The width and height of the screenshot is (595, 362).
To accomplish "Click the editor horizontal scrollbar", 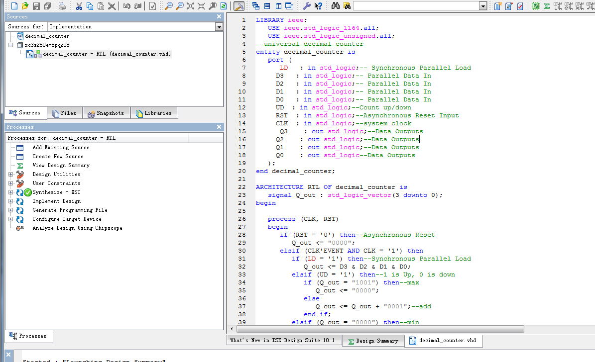I will click(x=378, y=329).
